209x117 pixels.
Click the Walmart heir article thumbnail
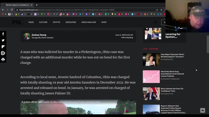pos(151,110)
